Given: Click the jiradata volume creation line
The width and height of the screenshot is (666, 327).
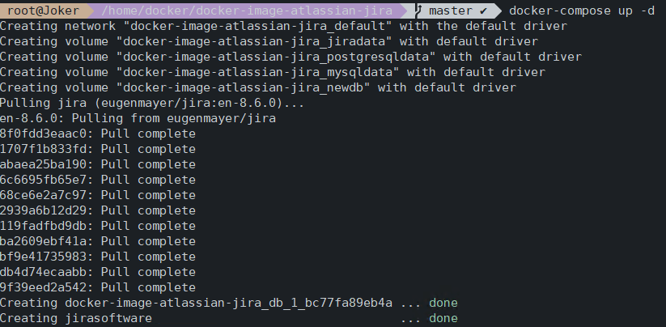Looking at the screenshot, I should coord(269,41).
